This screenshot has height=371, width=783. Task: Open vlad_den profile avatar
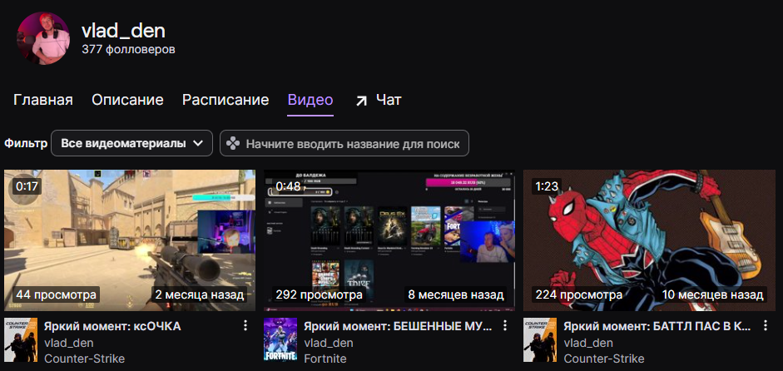point(43,38)
